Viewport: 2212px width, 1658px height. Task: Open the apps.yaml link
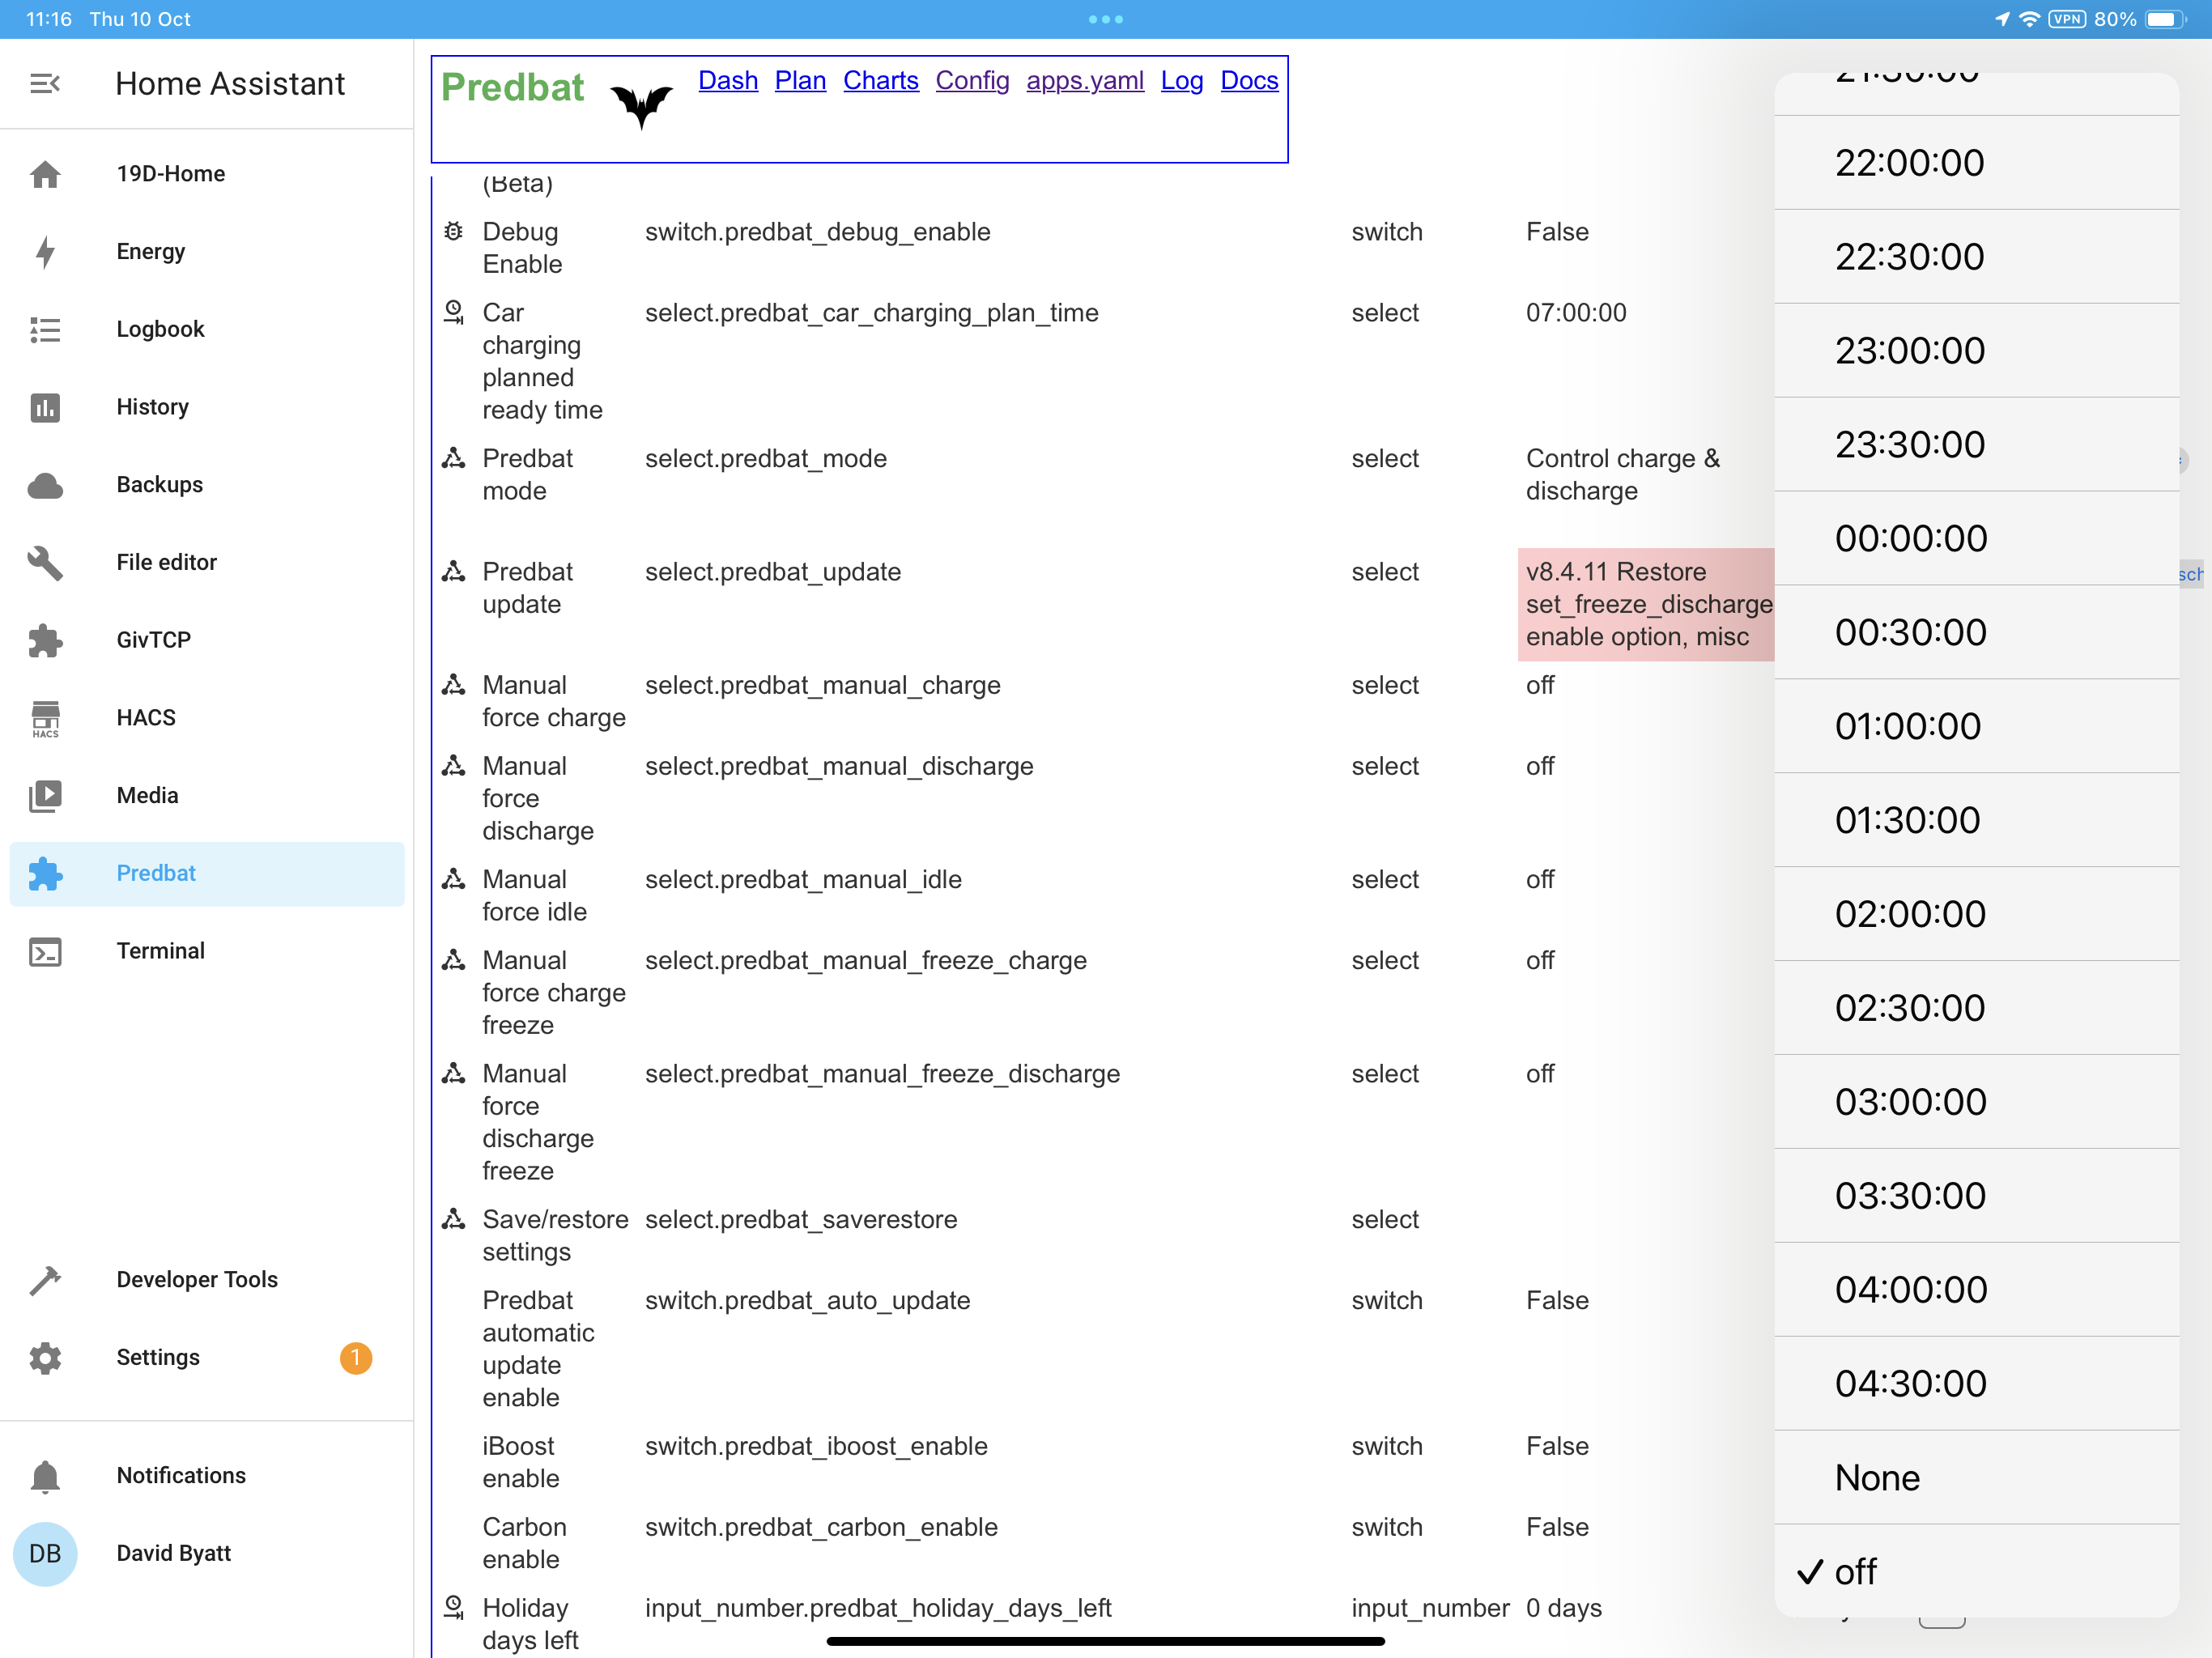click(x=1085, y=80)
